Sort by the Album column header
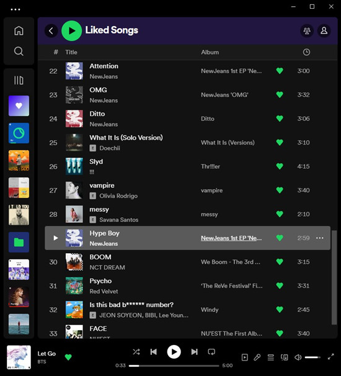 pyautogui.click(x=210, y=52)
